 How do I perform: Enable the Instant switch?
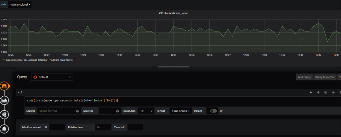(213, 111)
